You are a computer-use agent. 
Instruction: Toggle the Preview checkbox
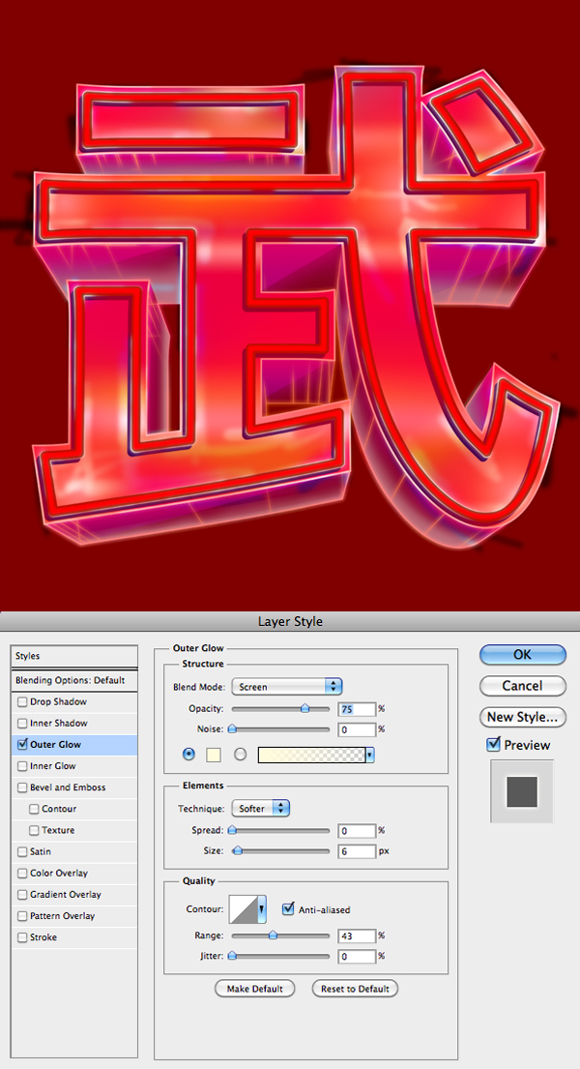pos(494,745)
